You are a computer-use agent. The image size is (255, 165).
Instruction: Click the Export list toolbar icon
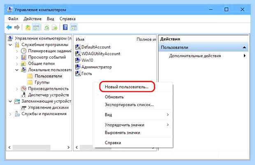[x=54, y=27]
